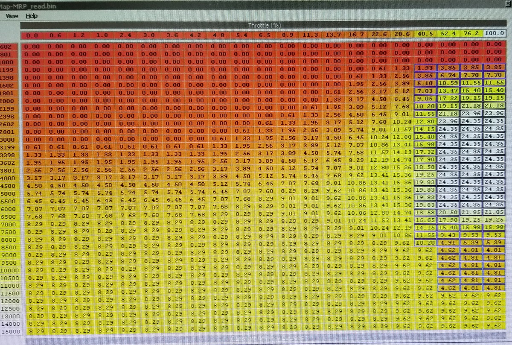Click the cell with value 16.65
Image resolution: width=512 pixels, height=345 pixels.
point(425,220)
